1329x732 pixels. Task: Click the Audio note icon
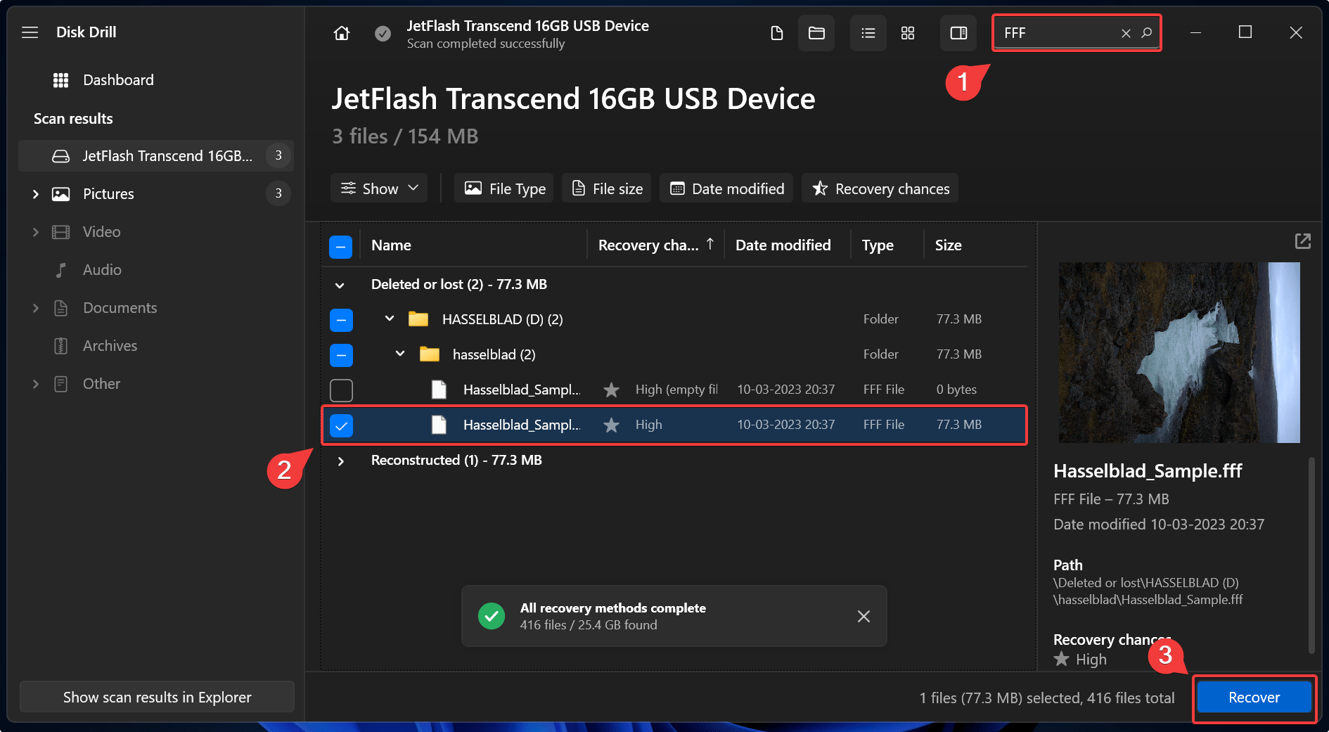click(x=61, y=270)
